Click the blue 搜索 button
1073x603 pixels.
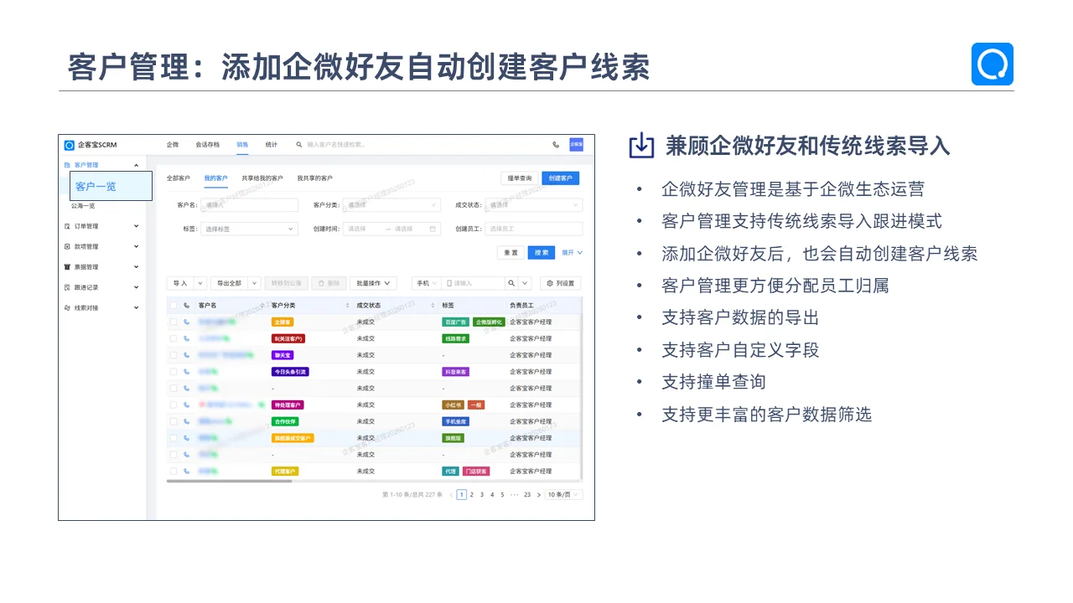(x=542, y=253)
